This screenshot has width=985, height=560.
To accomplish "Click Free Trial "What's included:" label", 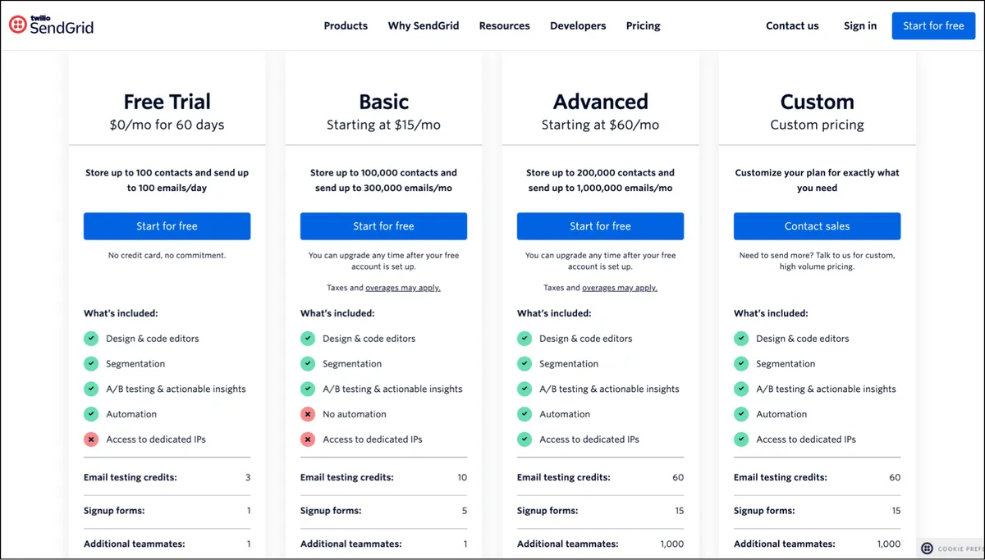I will click(x=121, y=313).
